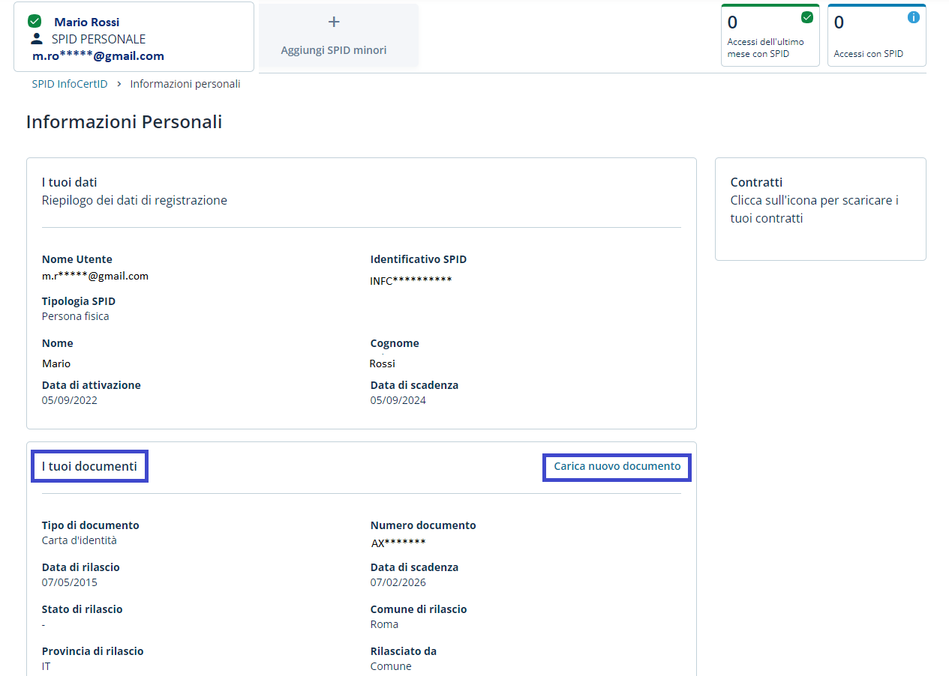
Task: Click the I tuoi documenti section heading
Action: pyautogui.click(x=89, y=467)
